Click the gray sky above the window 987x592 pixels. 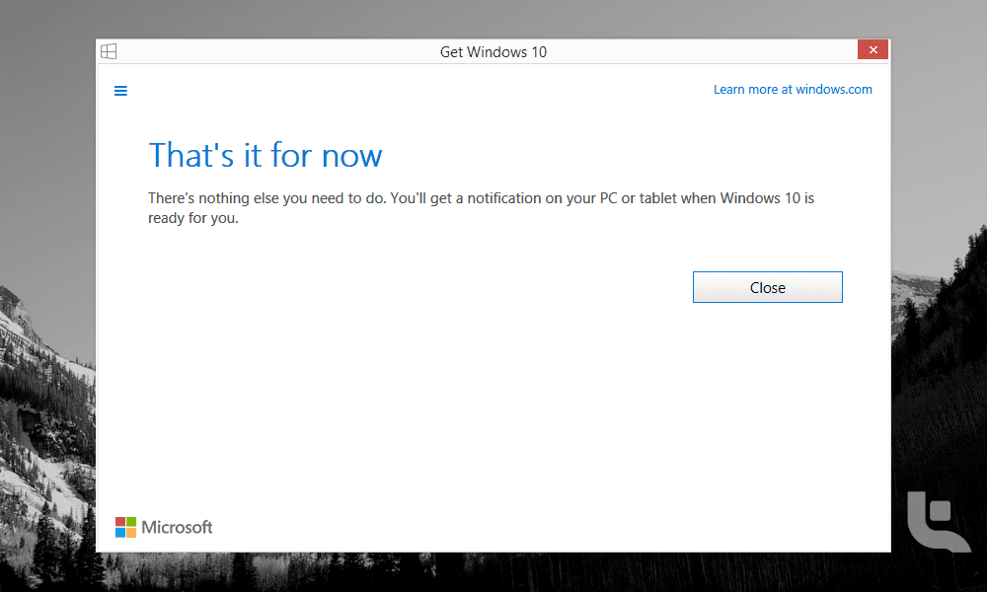pyautogui.click(x=493, y=18)
